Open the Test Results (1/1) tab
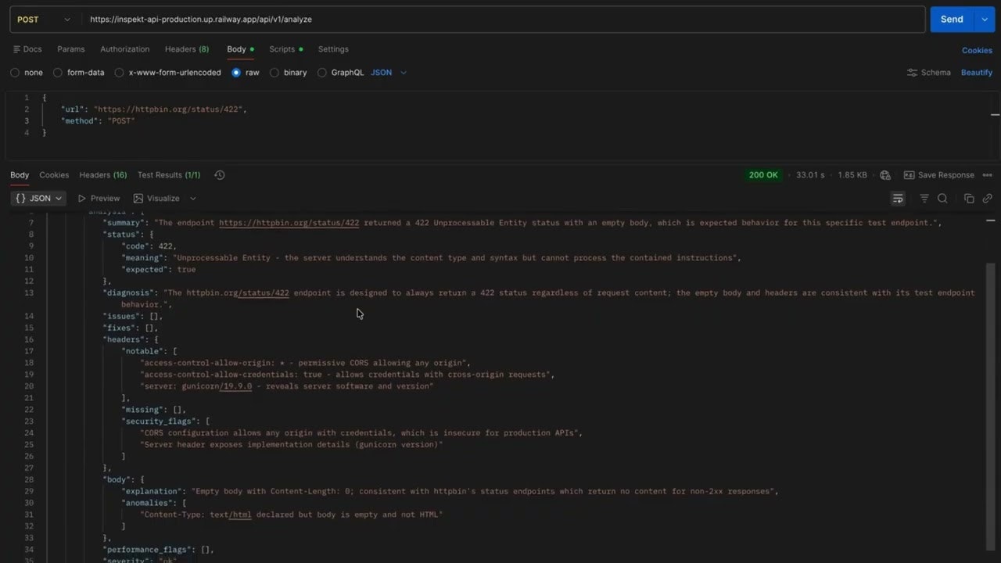Viewport: 1001px width, 563px height. point(169,175)
